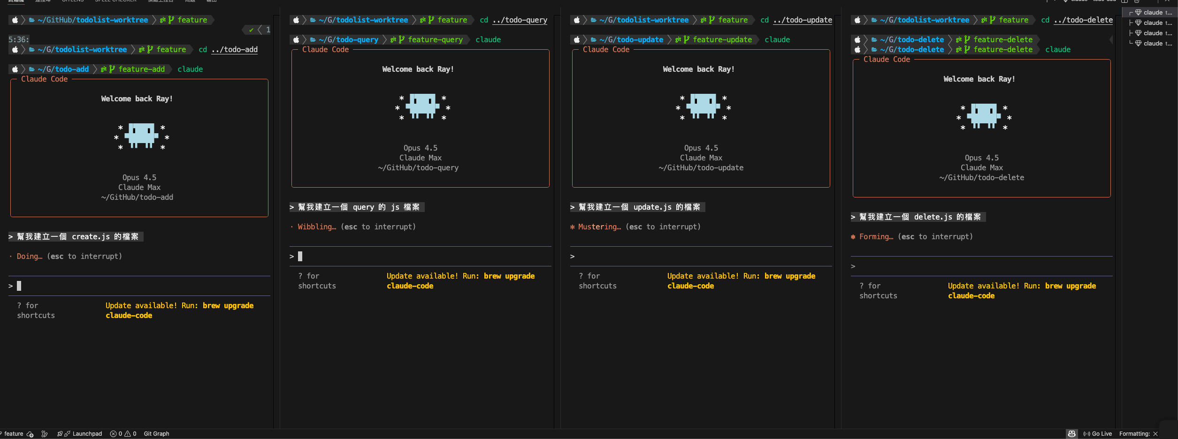Image resolution: width=1178 pixels, height=439 pixels.
Task: Click the cloud publish icon beside feature branch
Action: (x=30, y=434)
